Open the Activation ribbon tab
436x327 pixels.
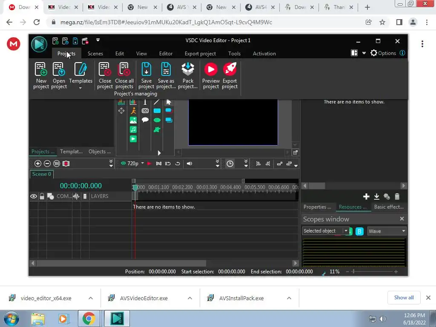264,54
